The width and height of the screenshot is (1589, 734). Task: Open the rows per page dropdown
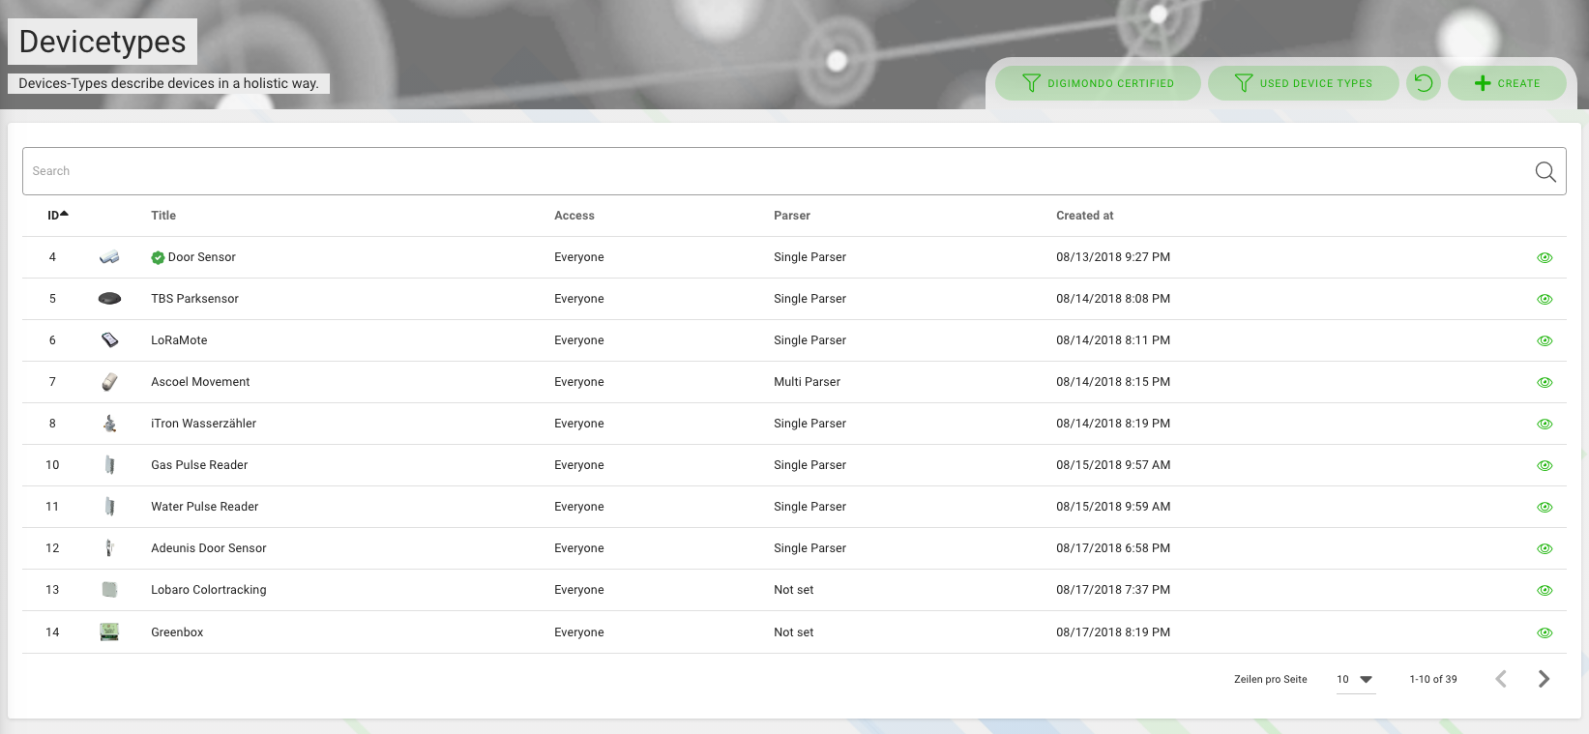click(1355, 680)
